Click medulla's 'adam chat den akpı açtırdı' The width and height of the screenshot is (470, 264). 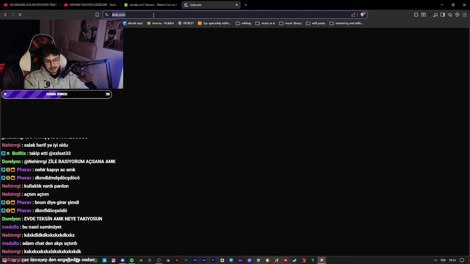tap(50, 243)
